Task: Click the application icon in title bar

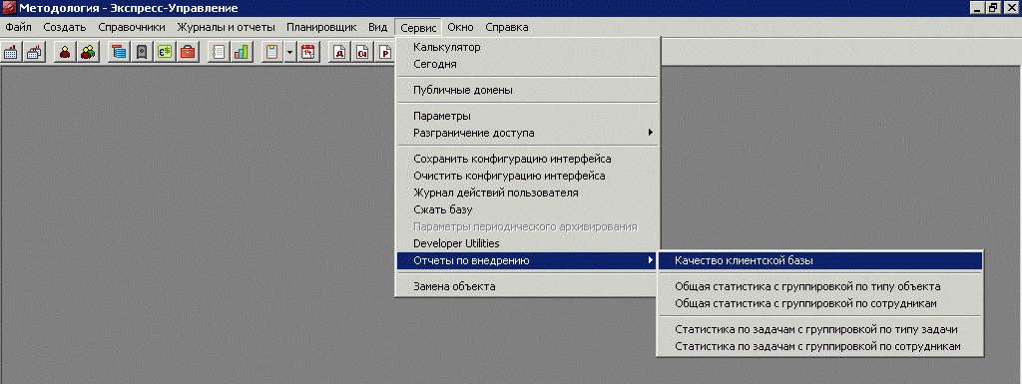Action: 8,8
